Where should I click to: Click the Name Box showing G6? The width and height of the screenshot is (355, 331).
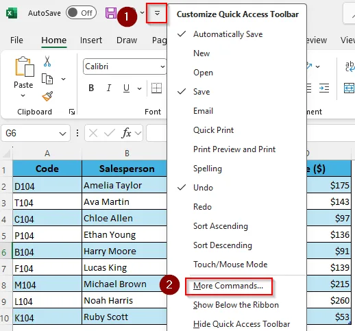coord(36,133)
